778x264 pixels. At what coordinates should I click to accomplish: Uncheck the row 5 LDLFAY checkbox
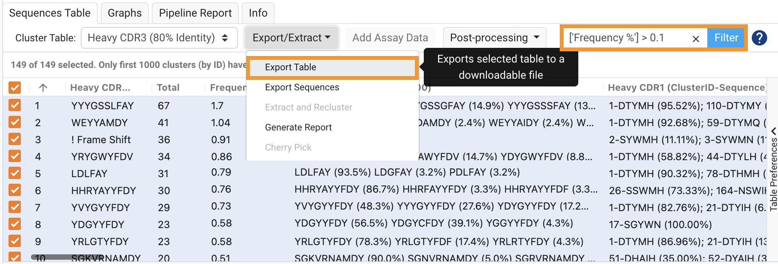15,173
